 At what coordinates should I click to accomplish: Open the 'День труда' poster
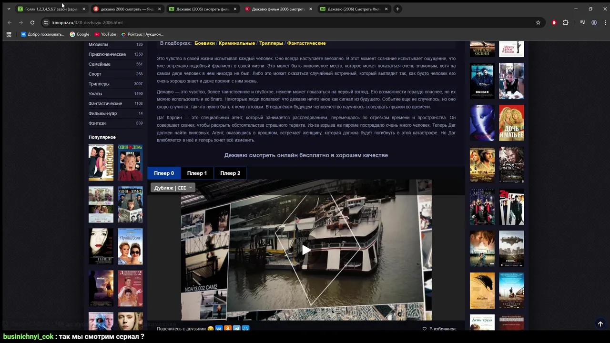coord(482,322)
